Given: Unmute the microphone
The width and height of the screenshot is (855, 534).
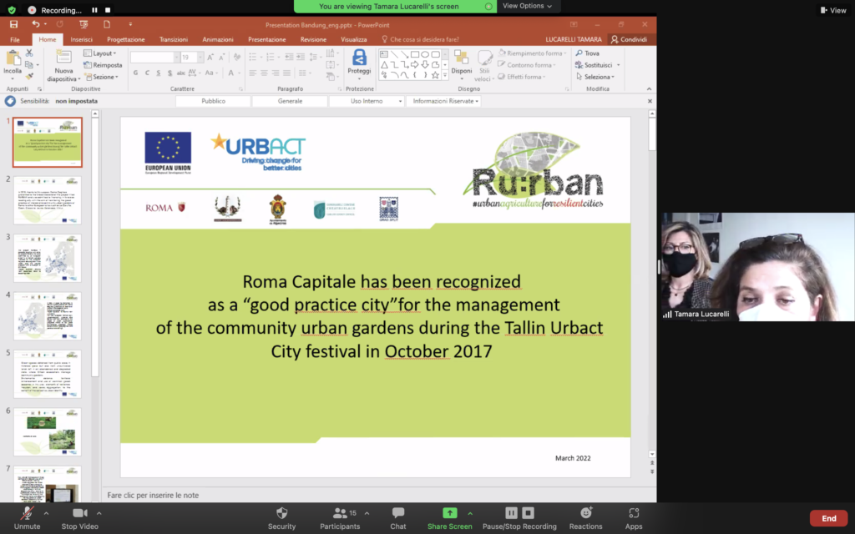Looking at the screenshot, I should coord(27,513).
